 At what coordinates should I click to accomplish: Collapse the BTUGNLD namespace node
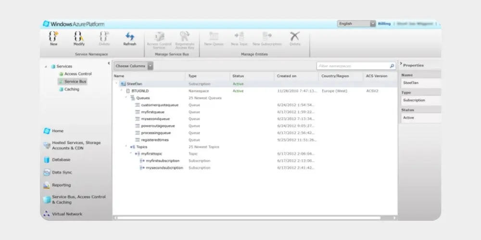point(121,90)
